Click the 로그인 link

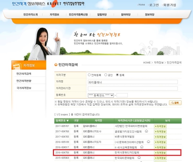(x=154, y=5)
